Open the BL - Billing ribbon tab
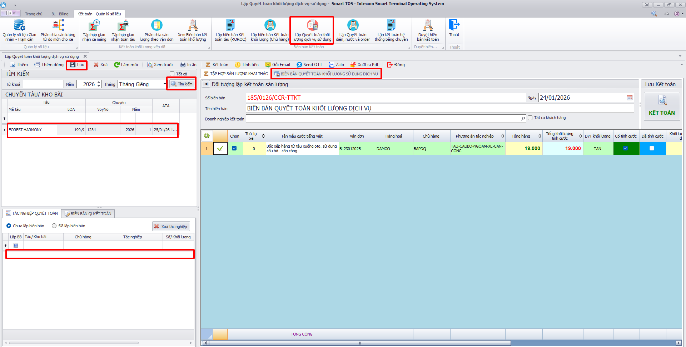Image resolution: width=686 pixels, height=347 pixels. [x=60, y=14]
